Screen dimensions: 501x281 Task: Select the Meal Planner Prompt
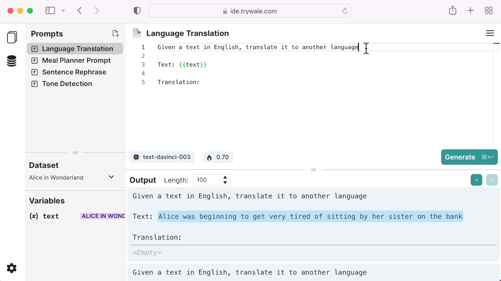(x=76, y=60)
